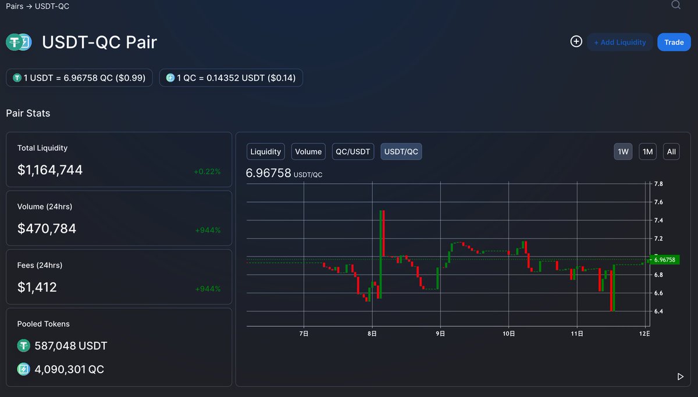Click the 7日 date label on chart axis
Image resolution: width=698 pixels, height=397 pixels.
coord(304,334)
